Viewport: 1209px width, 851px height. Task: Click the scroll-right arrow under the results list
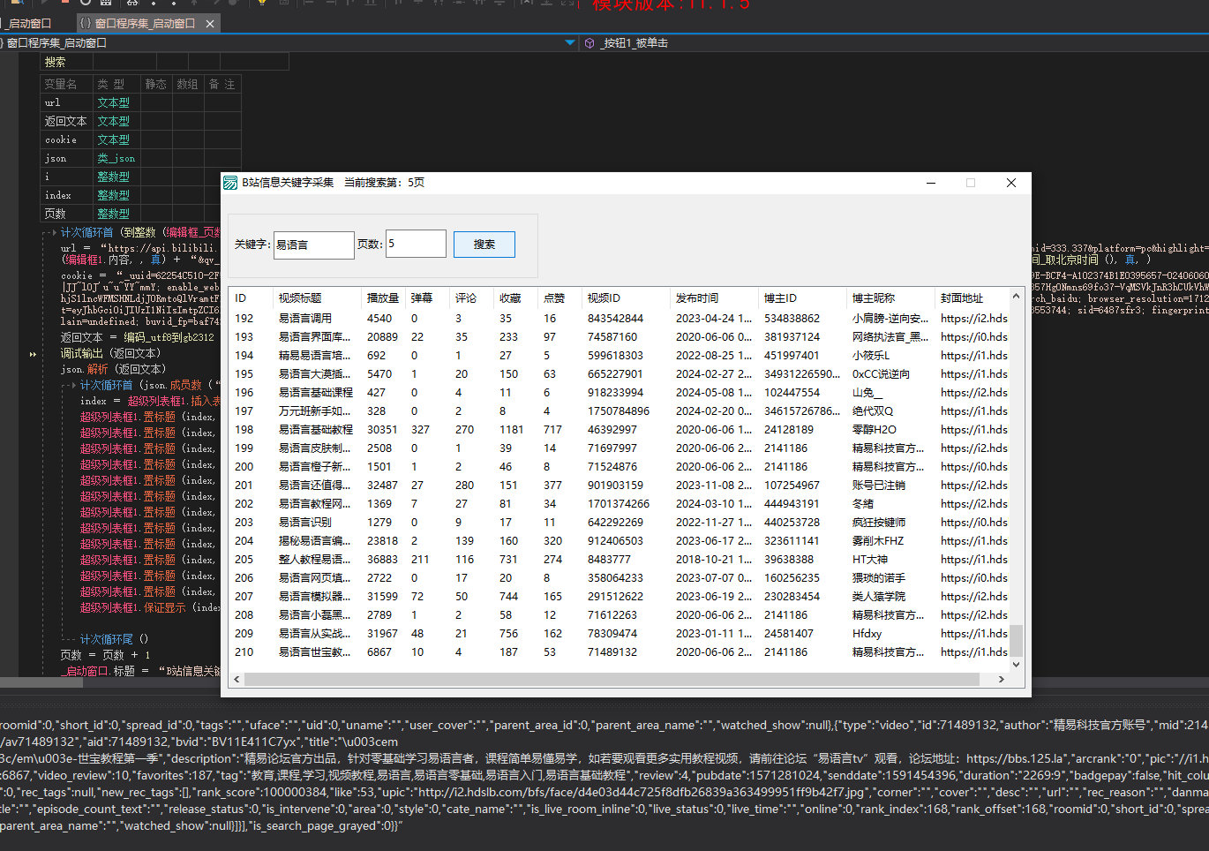1001,679
